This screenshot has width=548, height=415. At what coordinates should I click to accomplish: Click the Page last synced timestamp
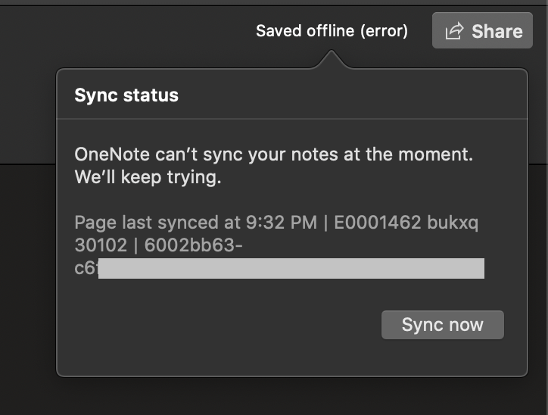coord(195,223)
